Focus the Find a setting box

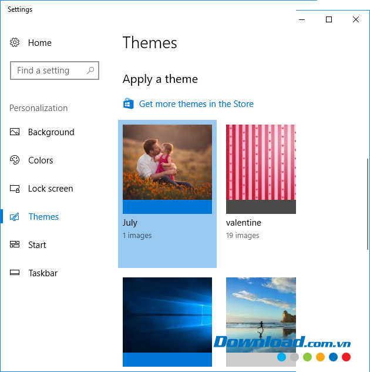tap(55, 71)
